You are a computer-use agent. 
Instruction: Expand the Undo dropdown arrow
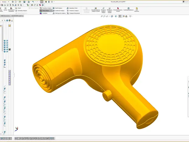coord(35,2)
